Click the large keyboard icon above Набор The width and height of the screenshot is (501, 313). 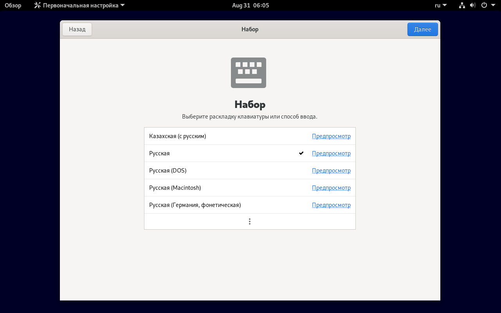pyautogui.click(x=249, y=73)
